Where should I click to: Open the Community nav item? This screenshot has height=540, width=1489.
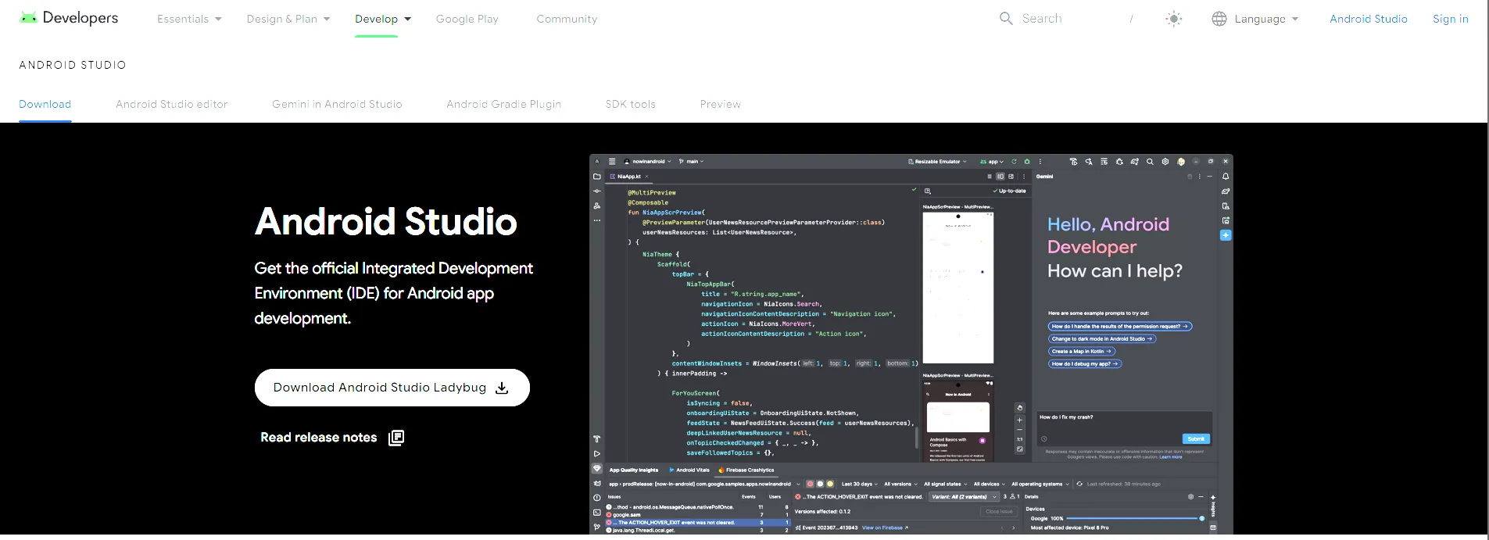pos(567,19)
